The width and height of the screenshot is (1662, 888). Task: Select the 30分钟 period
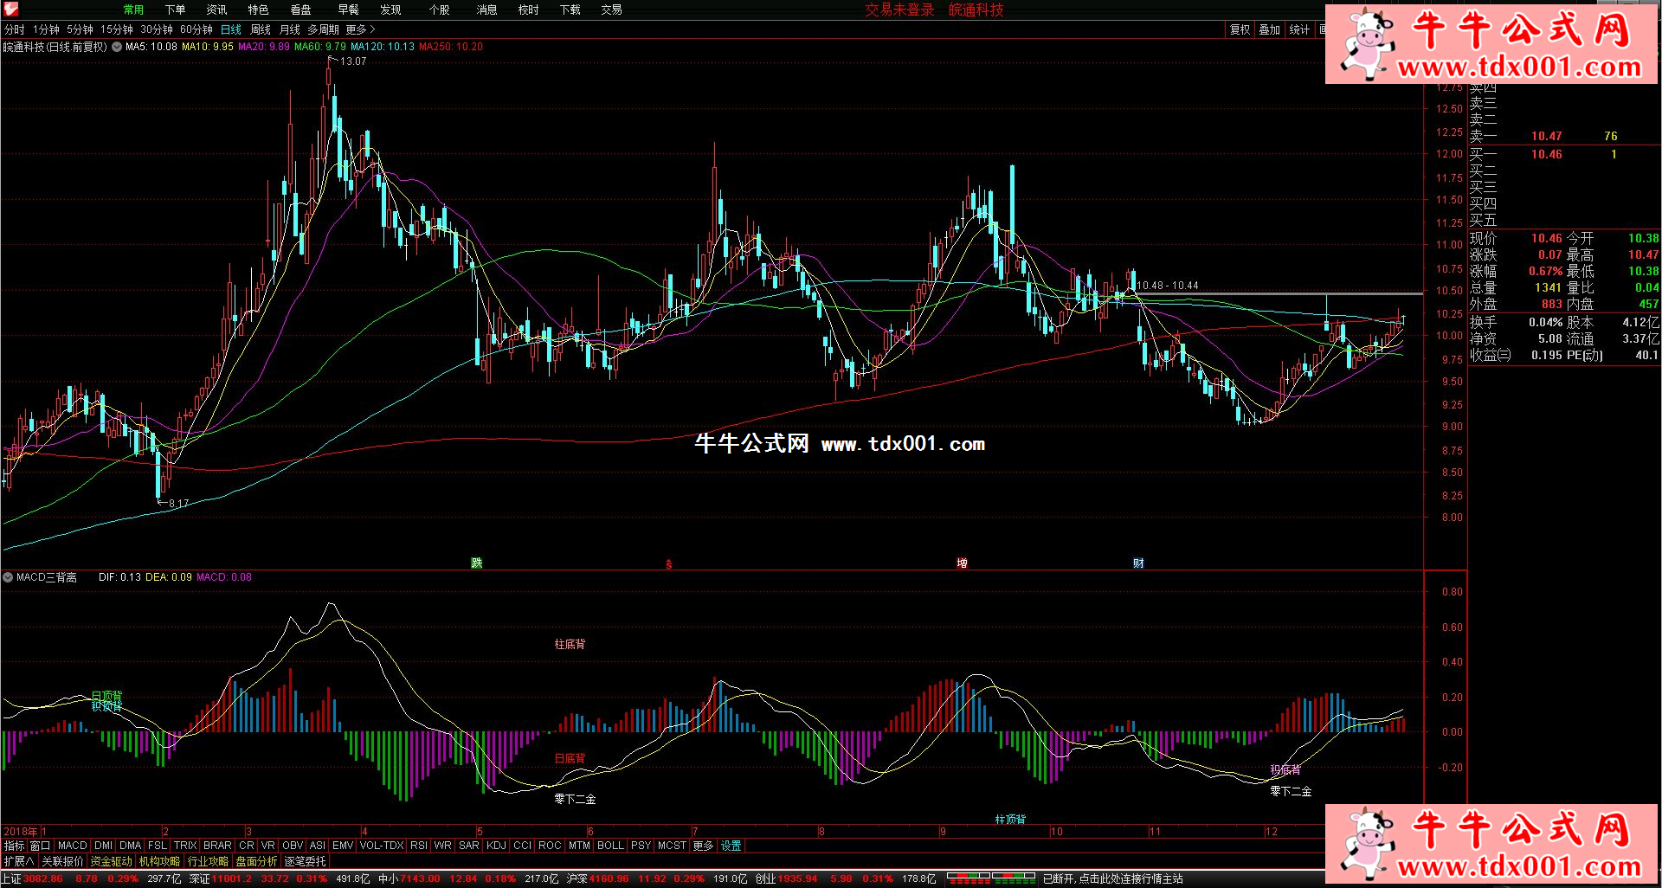point(157,29)
